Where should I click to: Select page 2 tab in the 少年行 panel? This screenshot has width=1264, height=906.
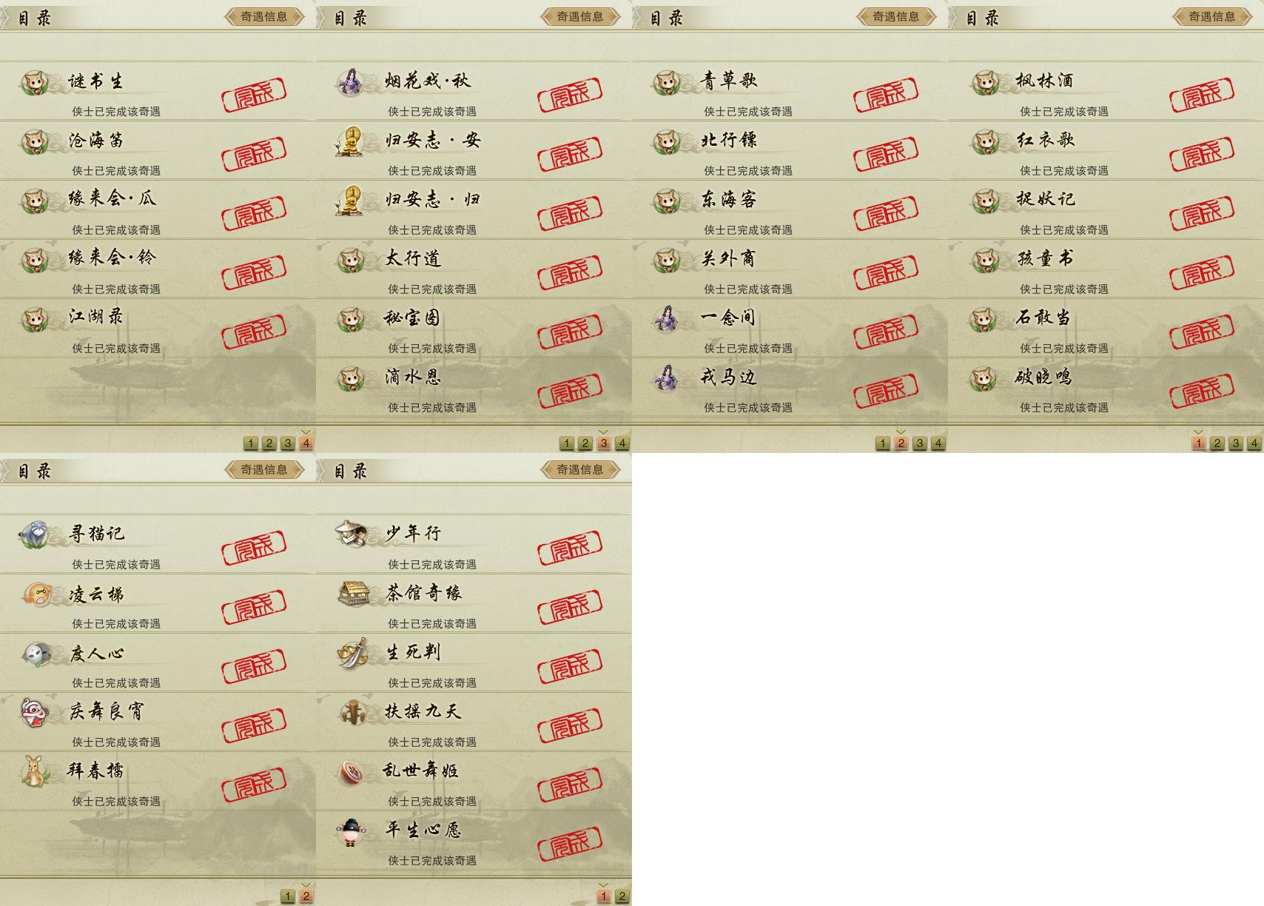click(x=622, y=896)
